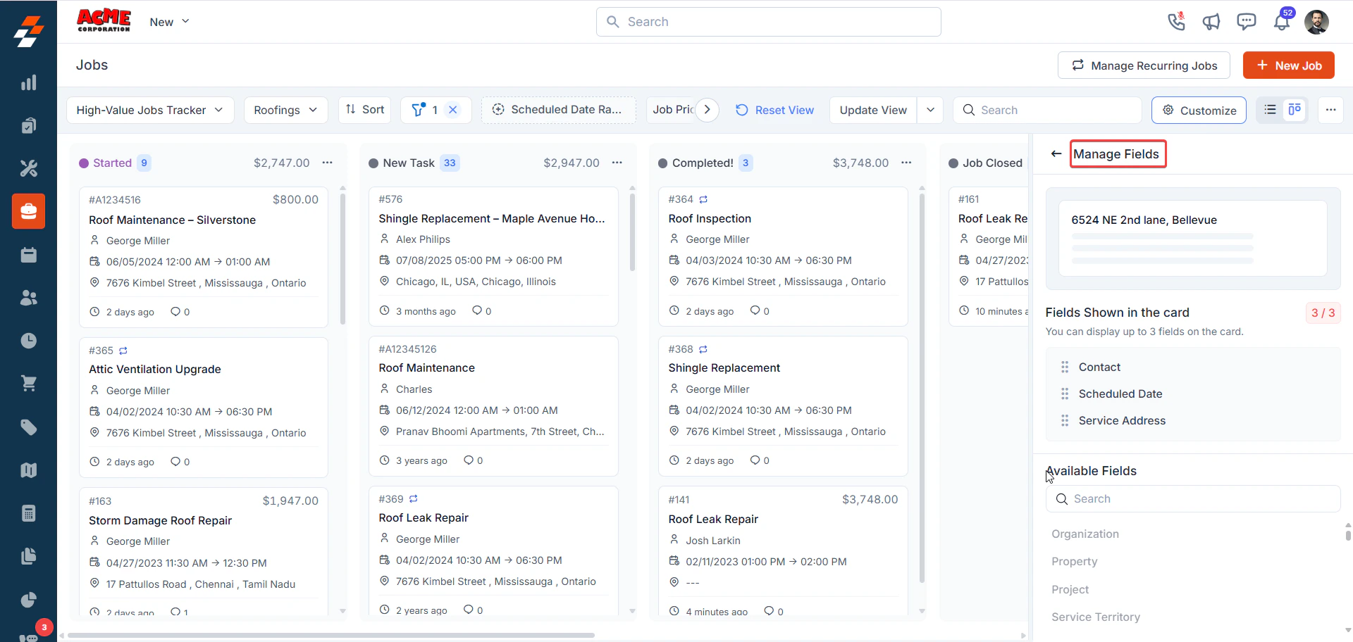Open the calculator sidebar icon
Viewport: 1353px width, 642px height.
(28, 513)
